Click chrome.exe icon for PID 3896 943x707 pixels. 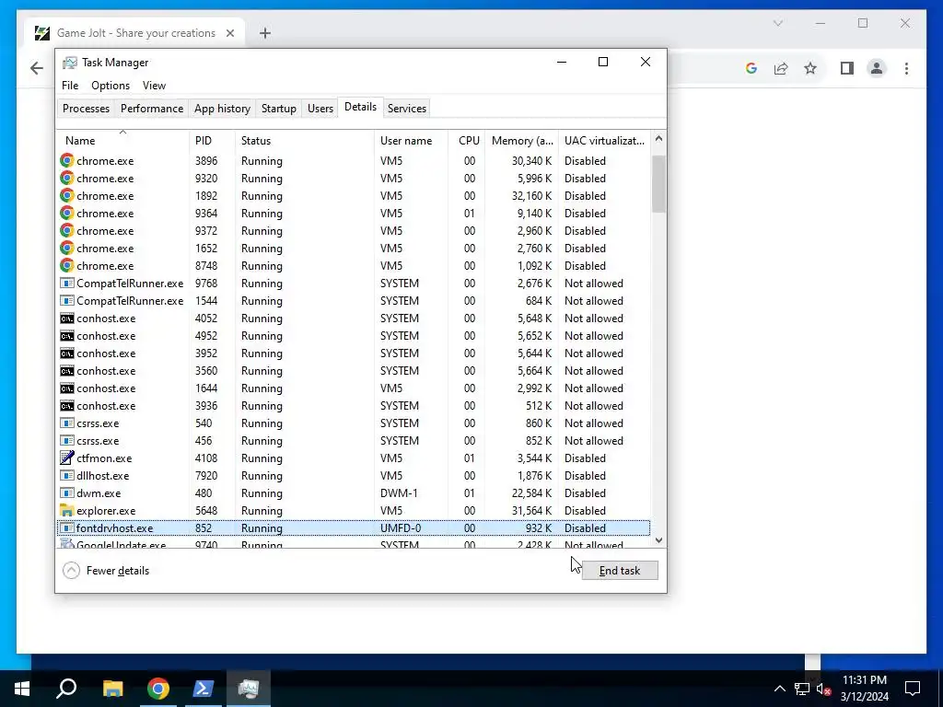tap(66, 160)
